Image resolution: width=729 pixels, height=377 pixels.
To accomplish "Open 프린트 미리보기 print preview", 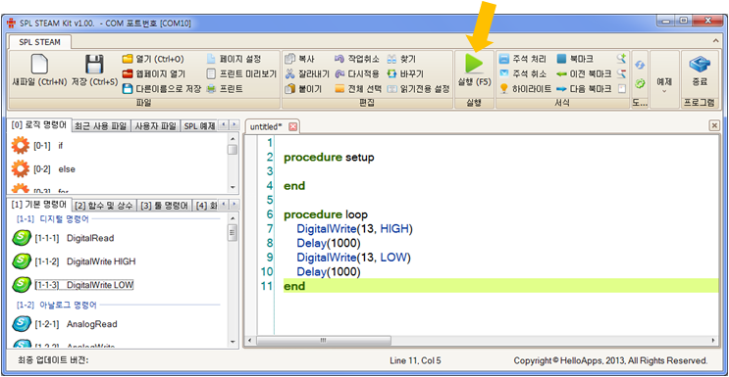I will click(241, 73).
